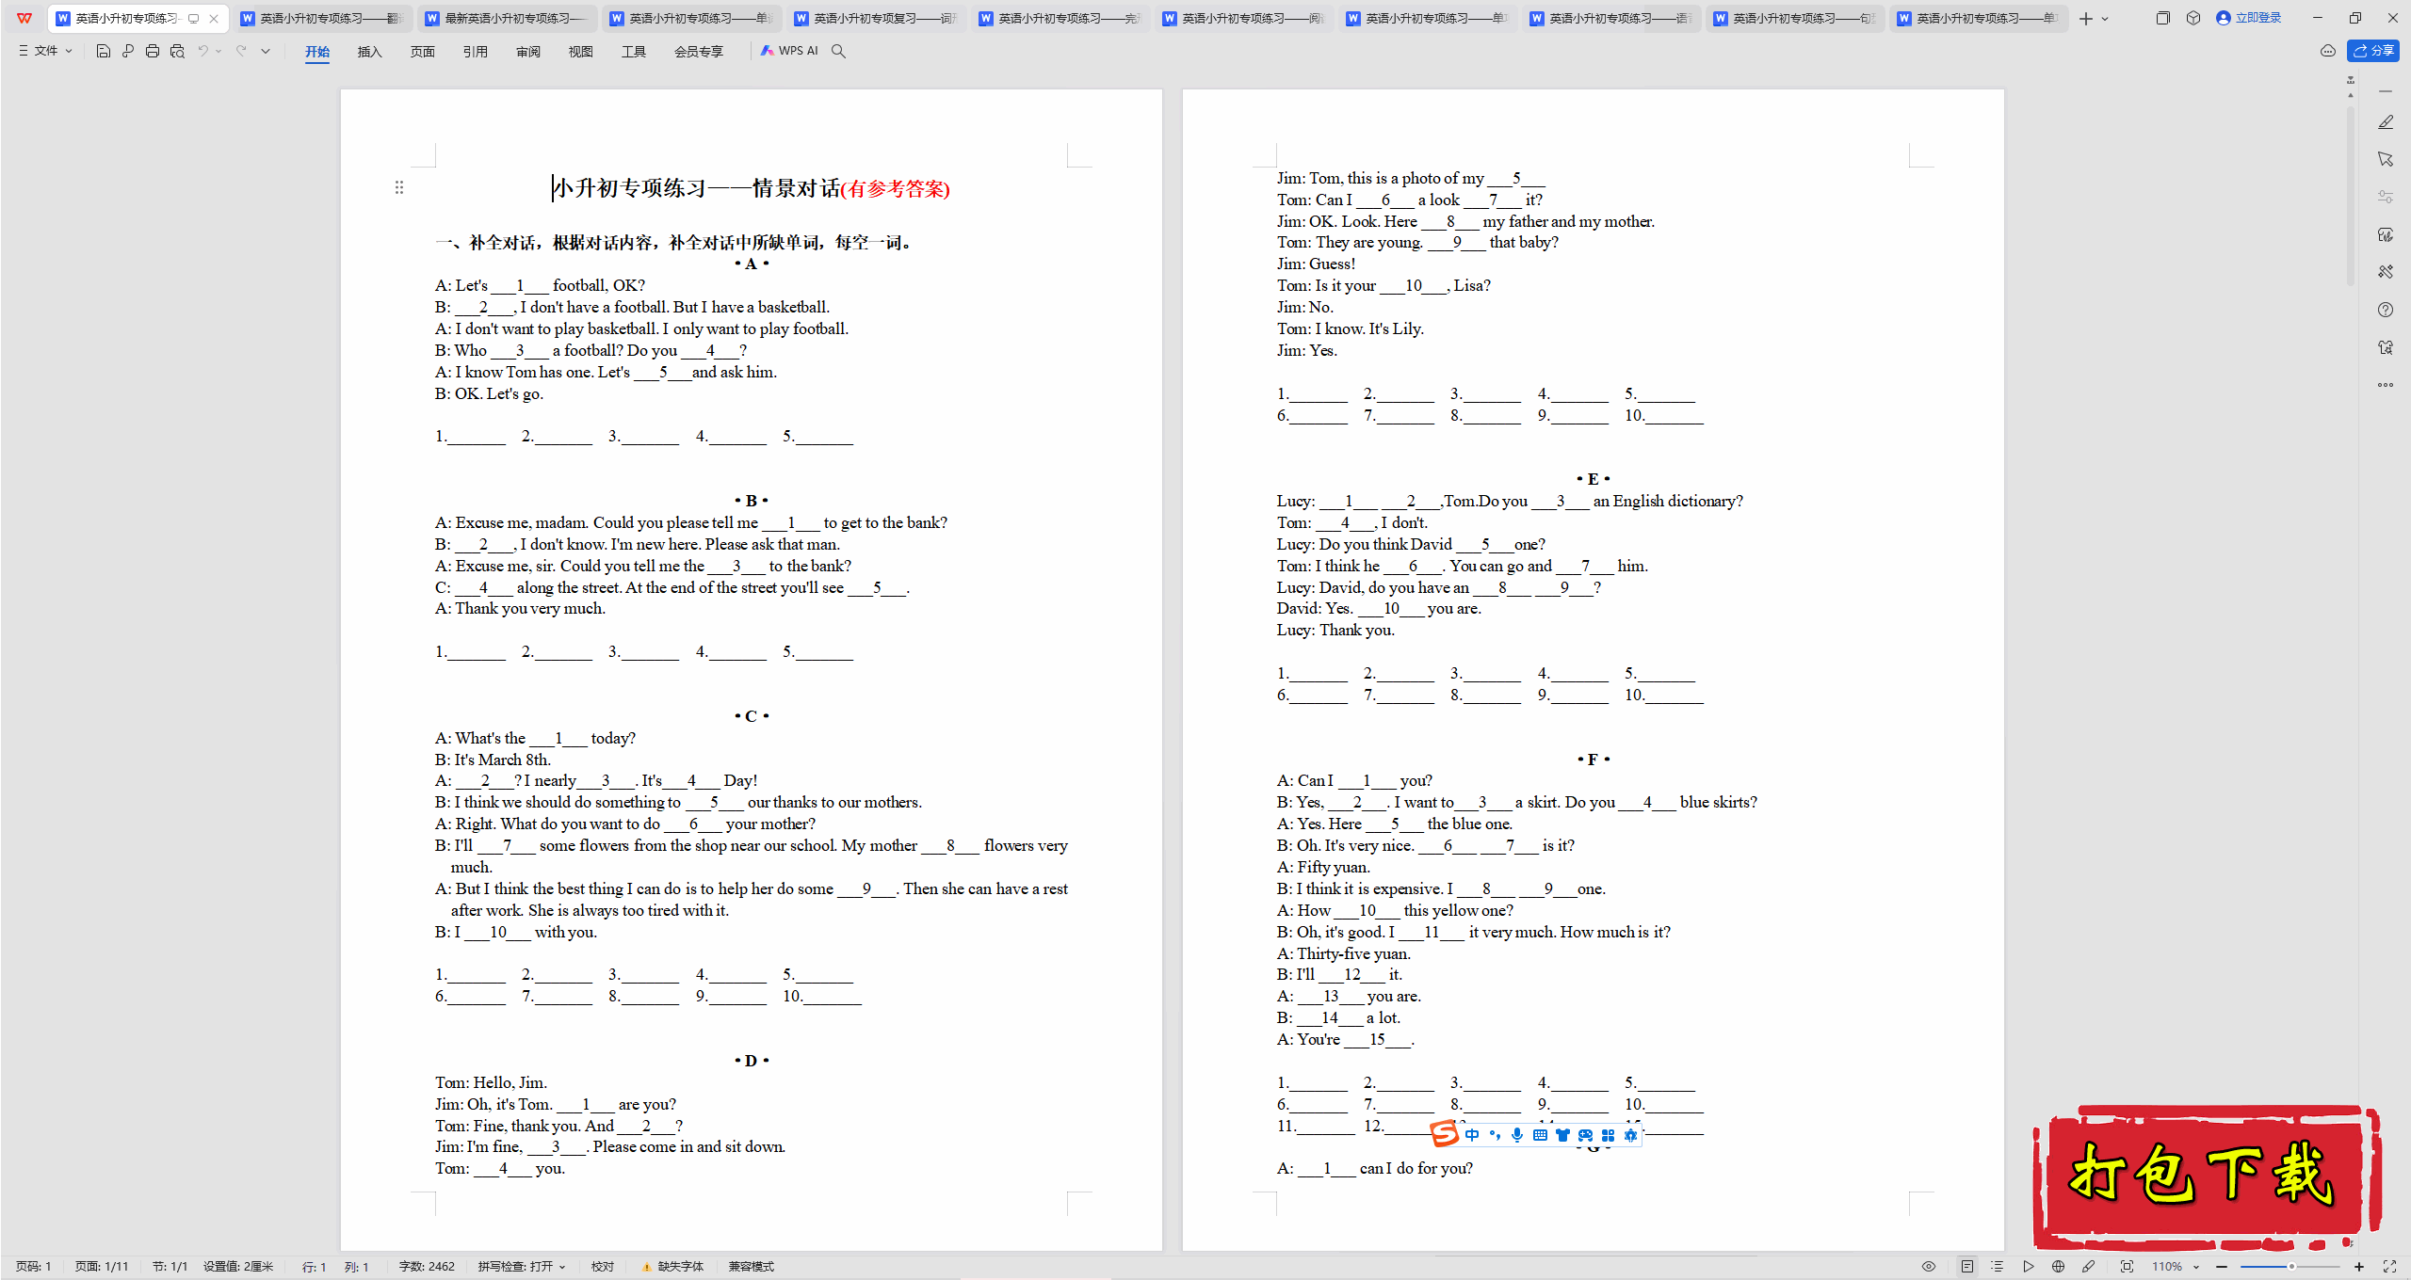Open the 引用 ribbon tab
Image resolution: width=2411 pixels, height=1280 pixels.
[476, 52]
